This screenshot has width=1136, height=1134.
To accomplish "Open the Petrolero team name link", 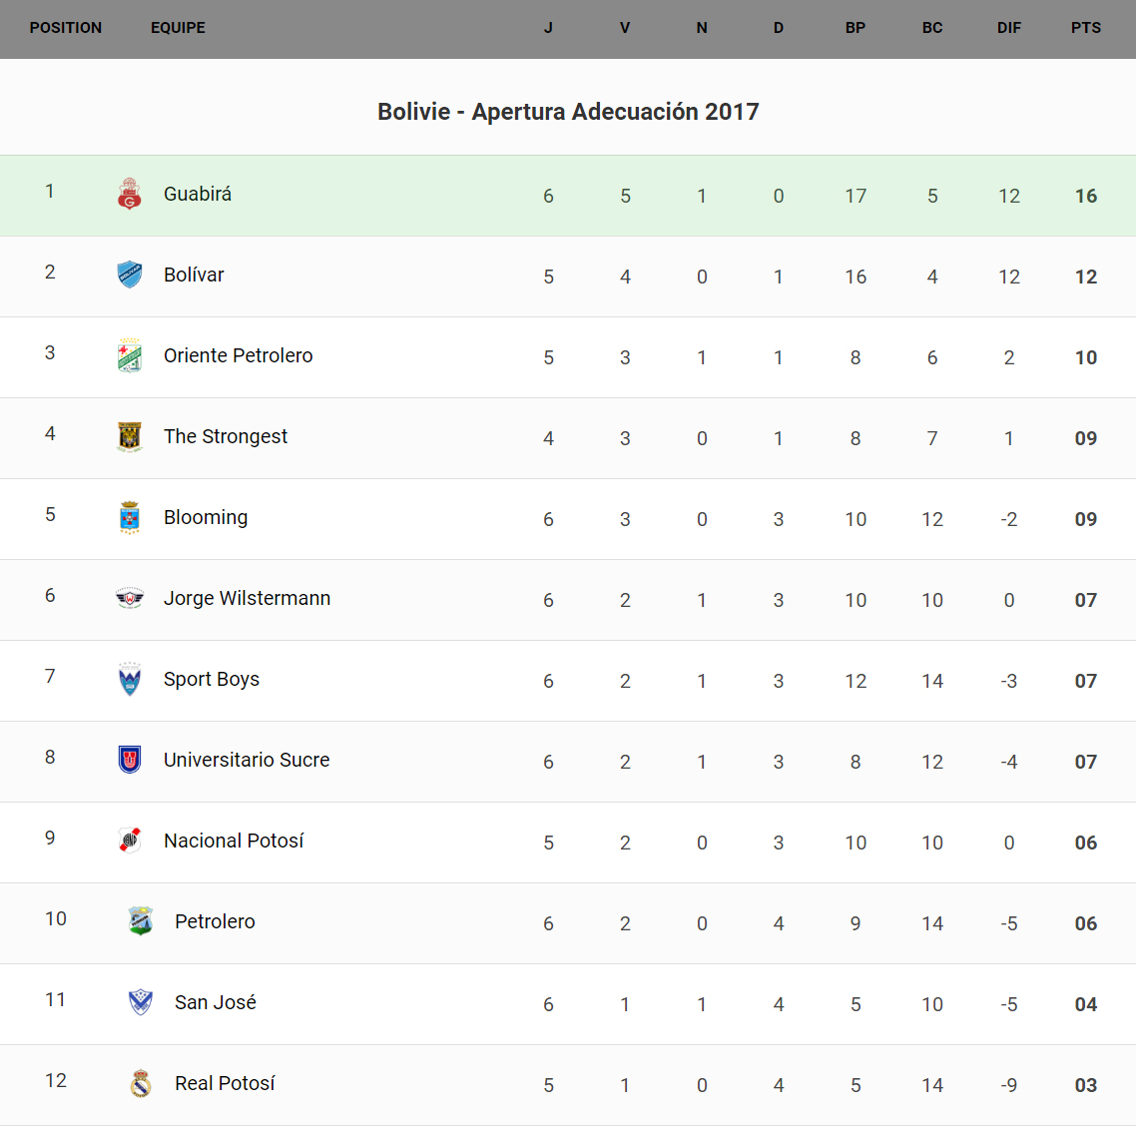I will tap(215, 921).
